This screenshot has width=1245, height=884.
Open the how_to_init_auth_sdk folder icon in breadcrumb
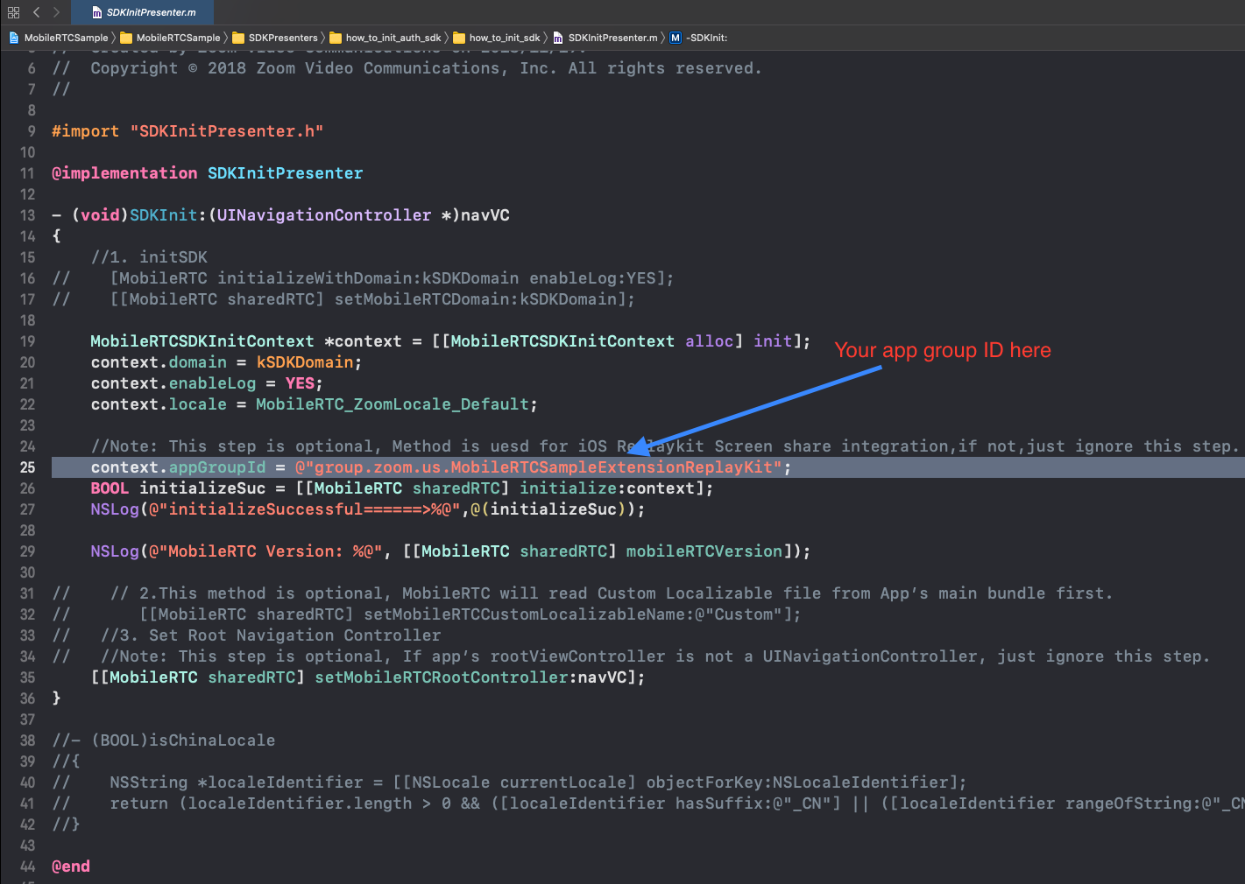pyautogui.click(x=336, y=38)
